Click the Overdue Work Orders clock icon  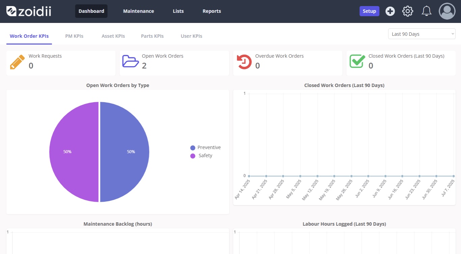click(244, 62)
